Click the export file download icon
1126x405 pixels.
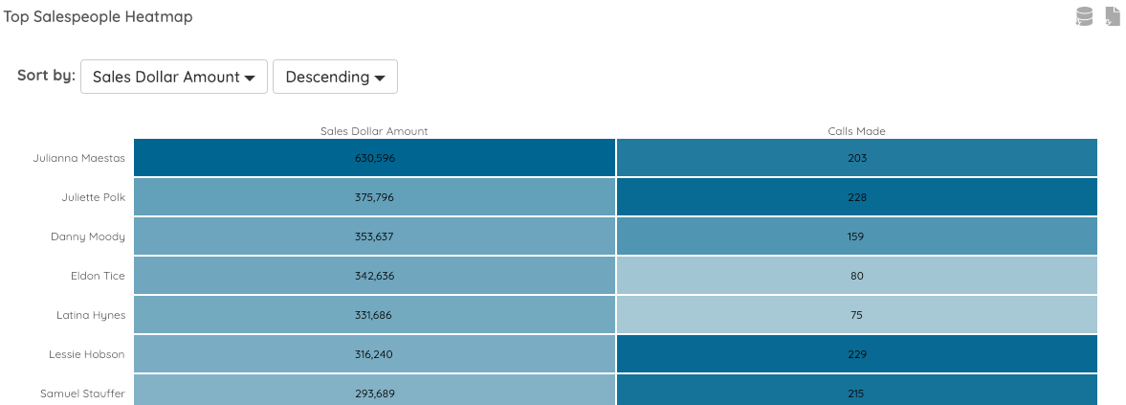(x=1113, y=16)
